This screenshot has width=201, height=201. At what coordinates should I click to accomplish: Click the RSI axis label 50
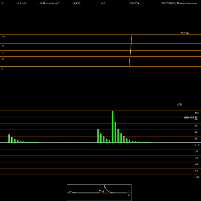(x=3, y=53)
